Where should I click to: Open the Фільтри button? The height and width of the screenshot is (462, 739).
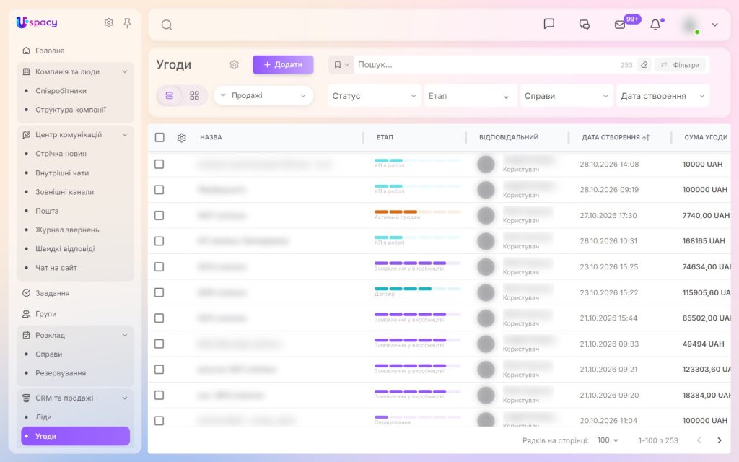pos(680,64)
